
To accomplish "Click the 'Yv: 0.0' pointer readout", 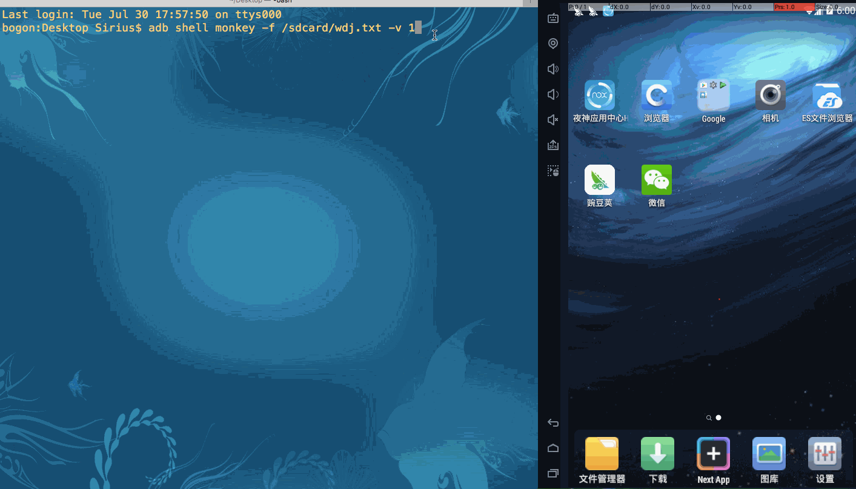I will point(752,7).
